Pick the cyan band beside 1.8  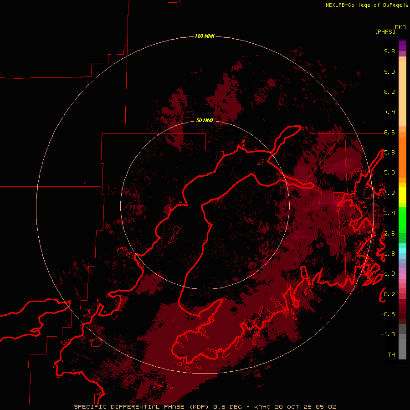coord(402,250)
